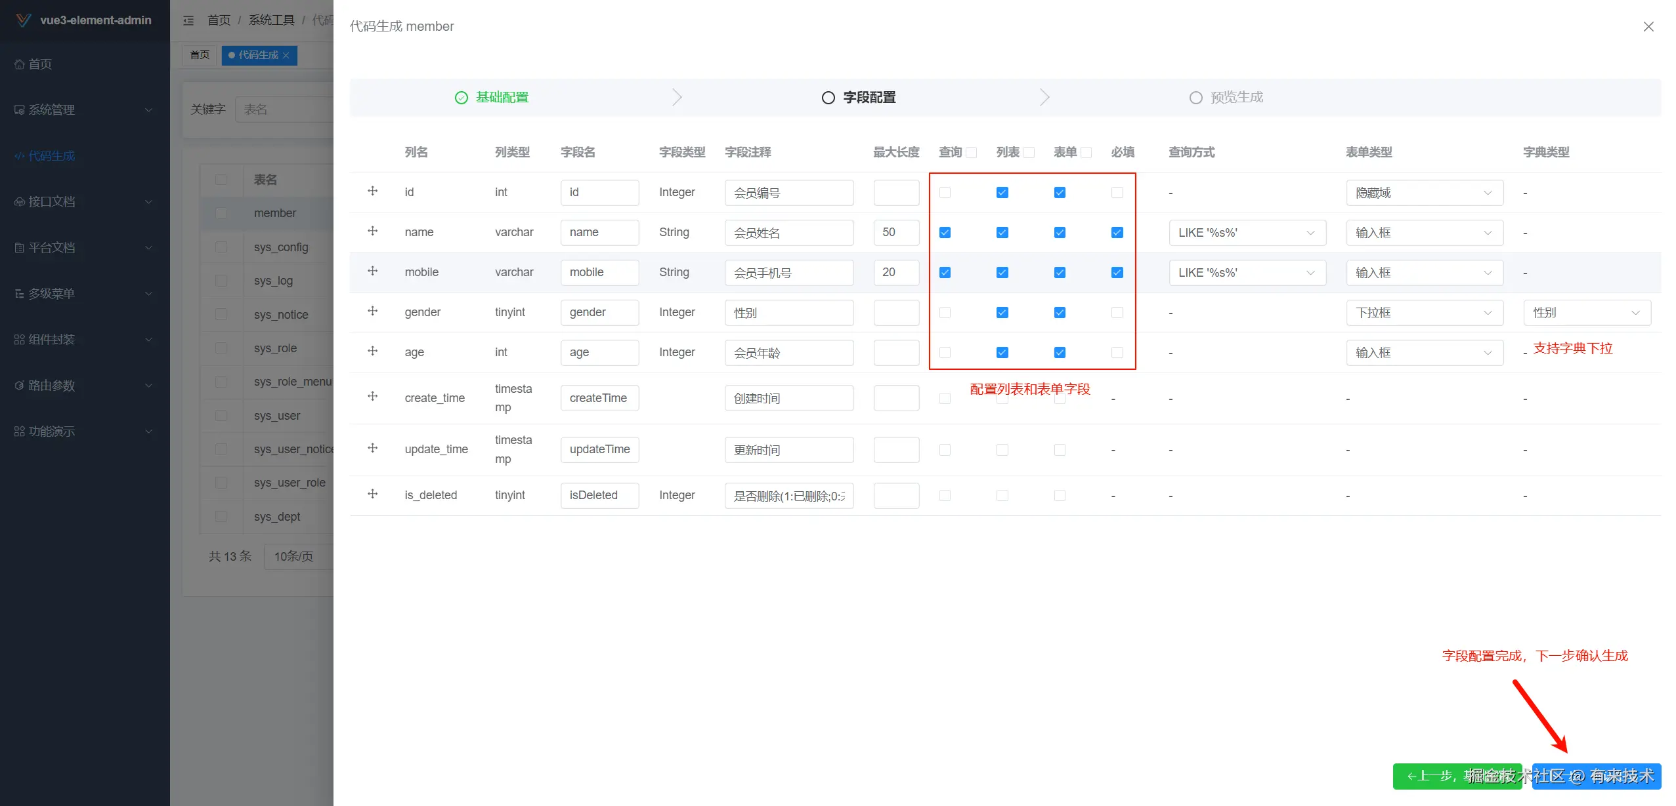Screen dimensions: 1676x806
Task: Click the drag handle for is_deleted row
Action: (372, 494)
